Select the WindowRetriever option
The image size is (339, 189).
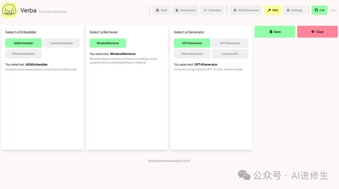[x=108, y=43]
